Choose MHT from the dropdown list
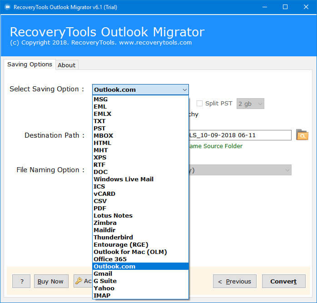Viewport: 317px width, 303px height. (x=140, y=150)
